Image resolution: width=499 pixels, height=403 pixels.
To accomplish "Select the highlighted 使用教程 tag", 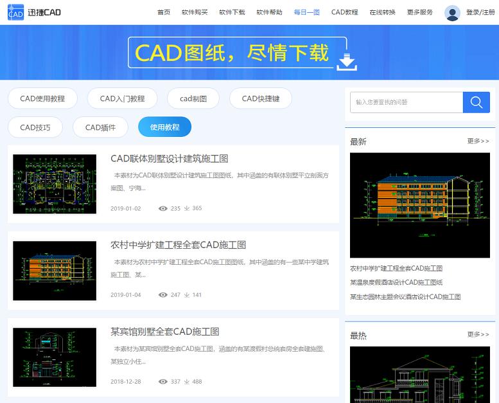I will click(x=164, y=127).
